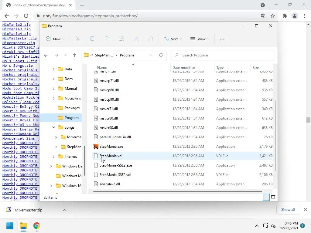Open the New item dropdown

[x=55, y=39]
